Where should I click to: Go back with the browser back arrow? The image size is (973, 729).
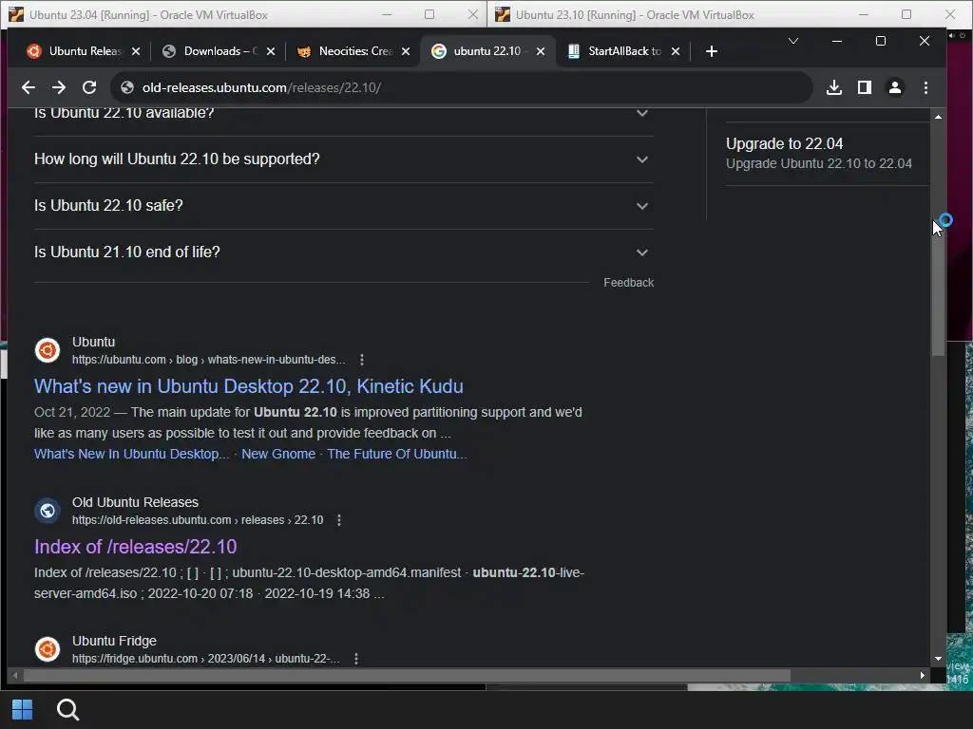pyautogui.click(x=29, y=87)
